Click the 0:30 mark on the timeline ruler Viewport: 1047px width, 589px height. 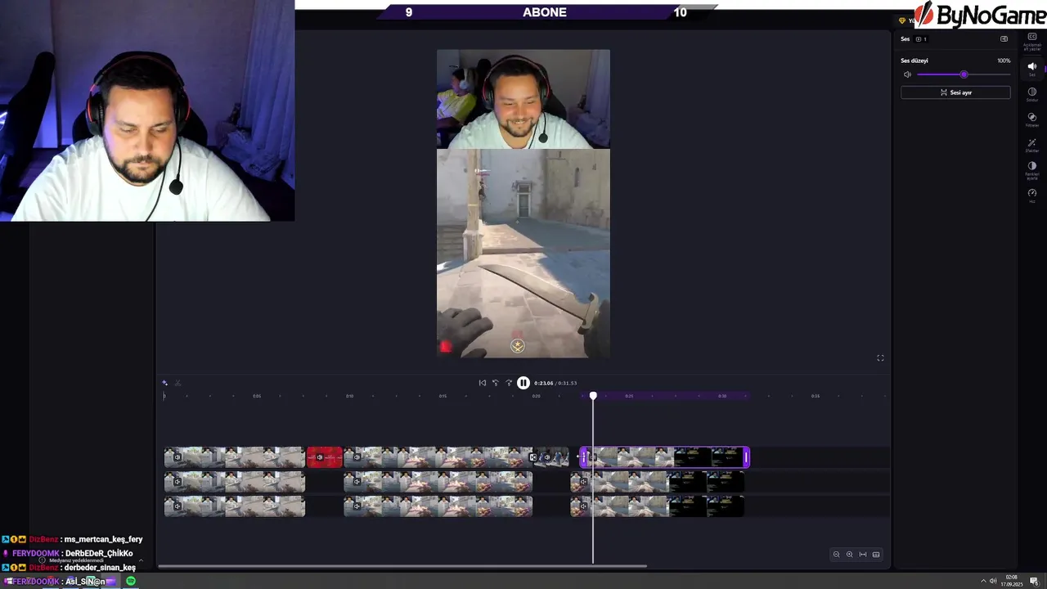coord(722,396)
